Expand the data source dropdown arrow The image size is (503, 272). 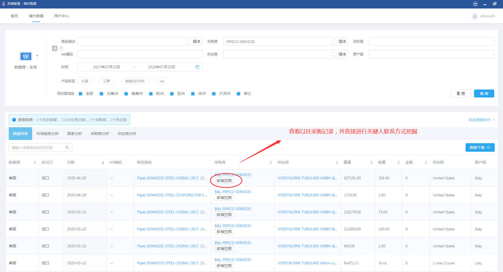37,56
